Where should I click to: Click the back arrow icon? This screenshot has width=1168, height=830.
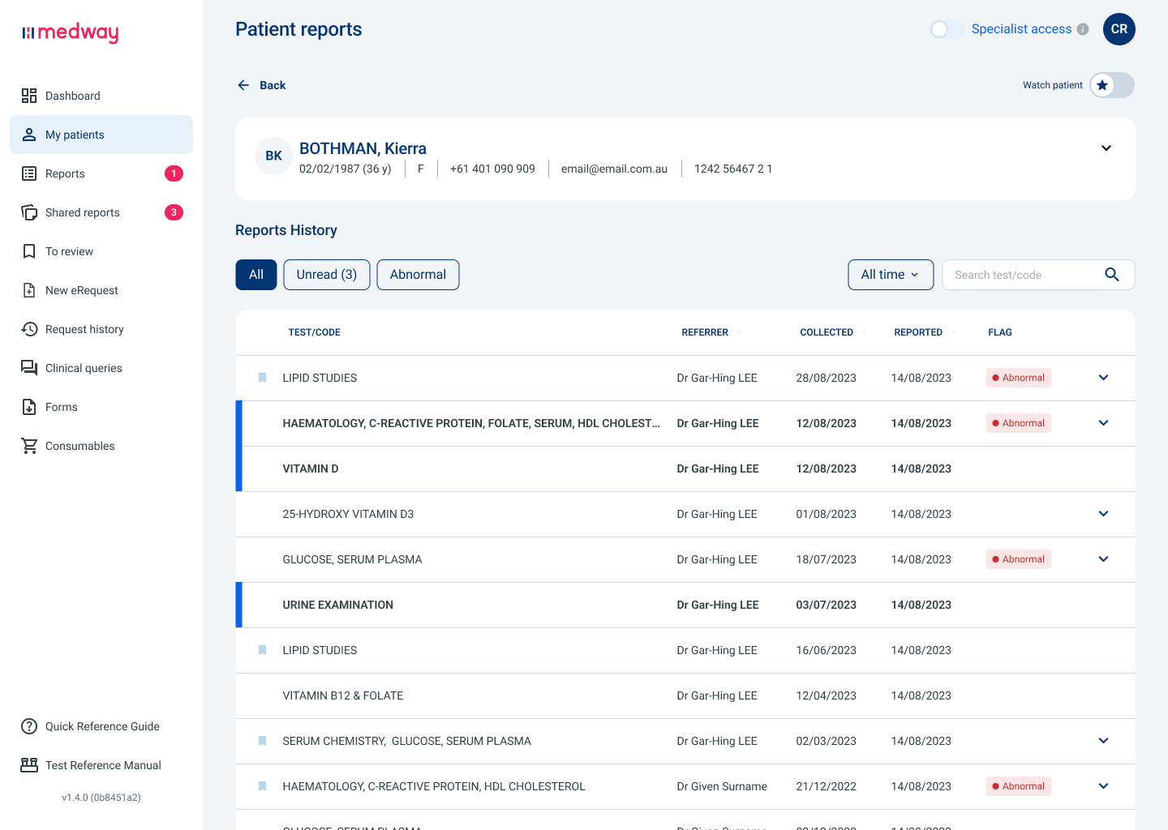pyautogui.click(x=243, y=85)
